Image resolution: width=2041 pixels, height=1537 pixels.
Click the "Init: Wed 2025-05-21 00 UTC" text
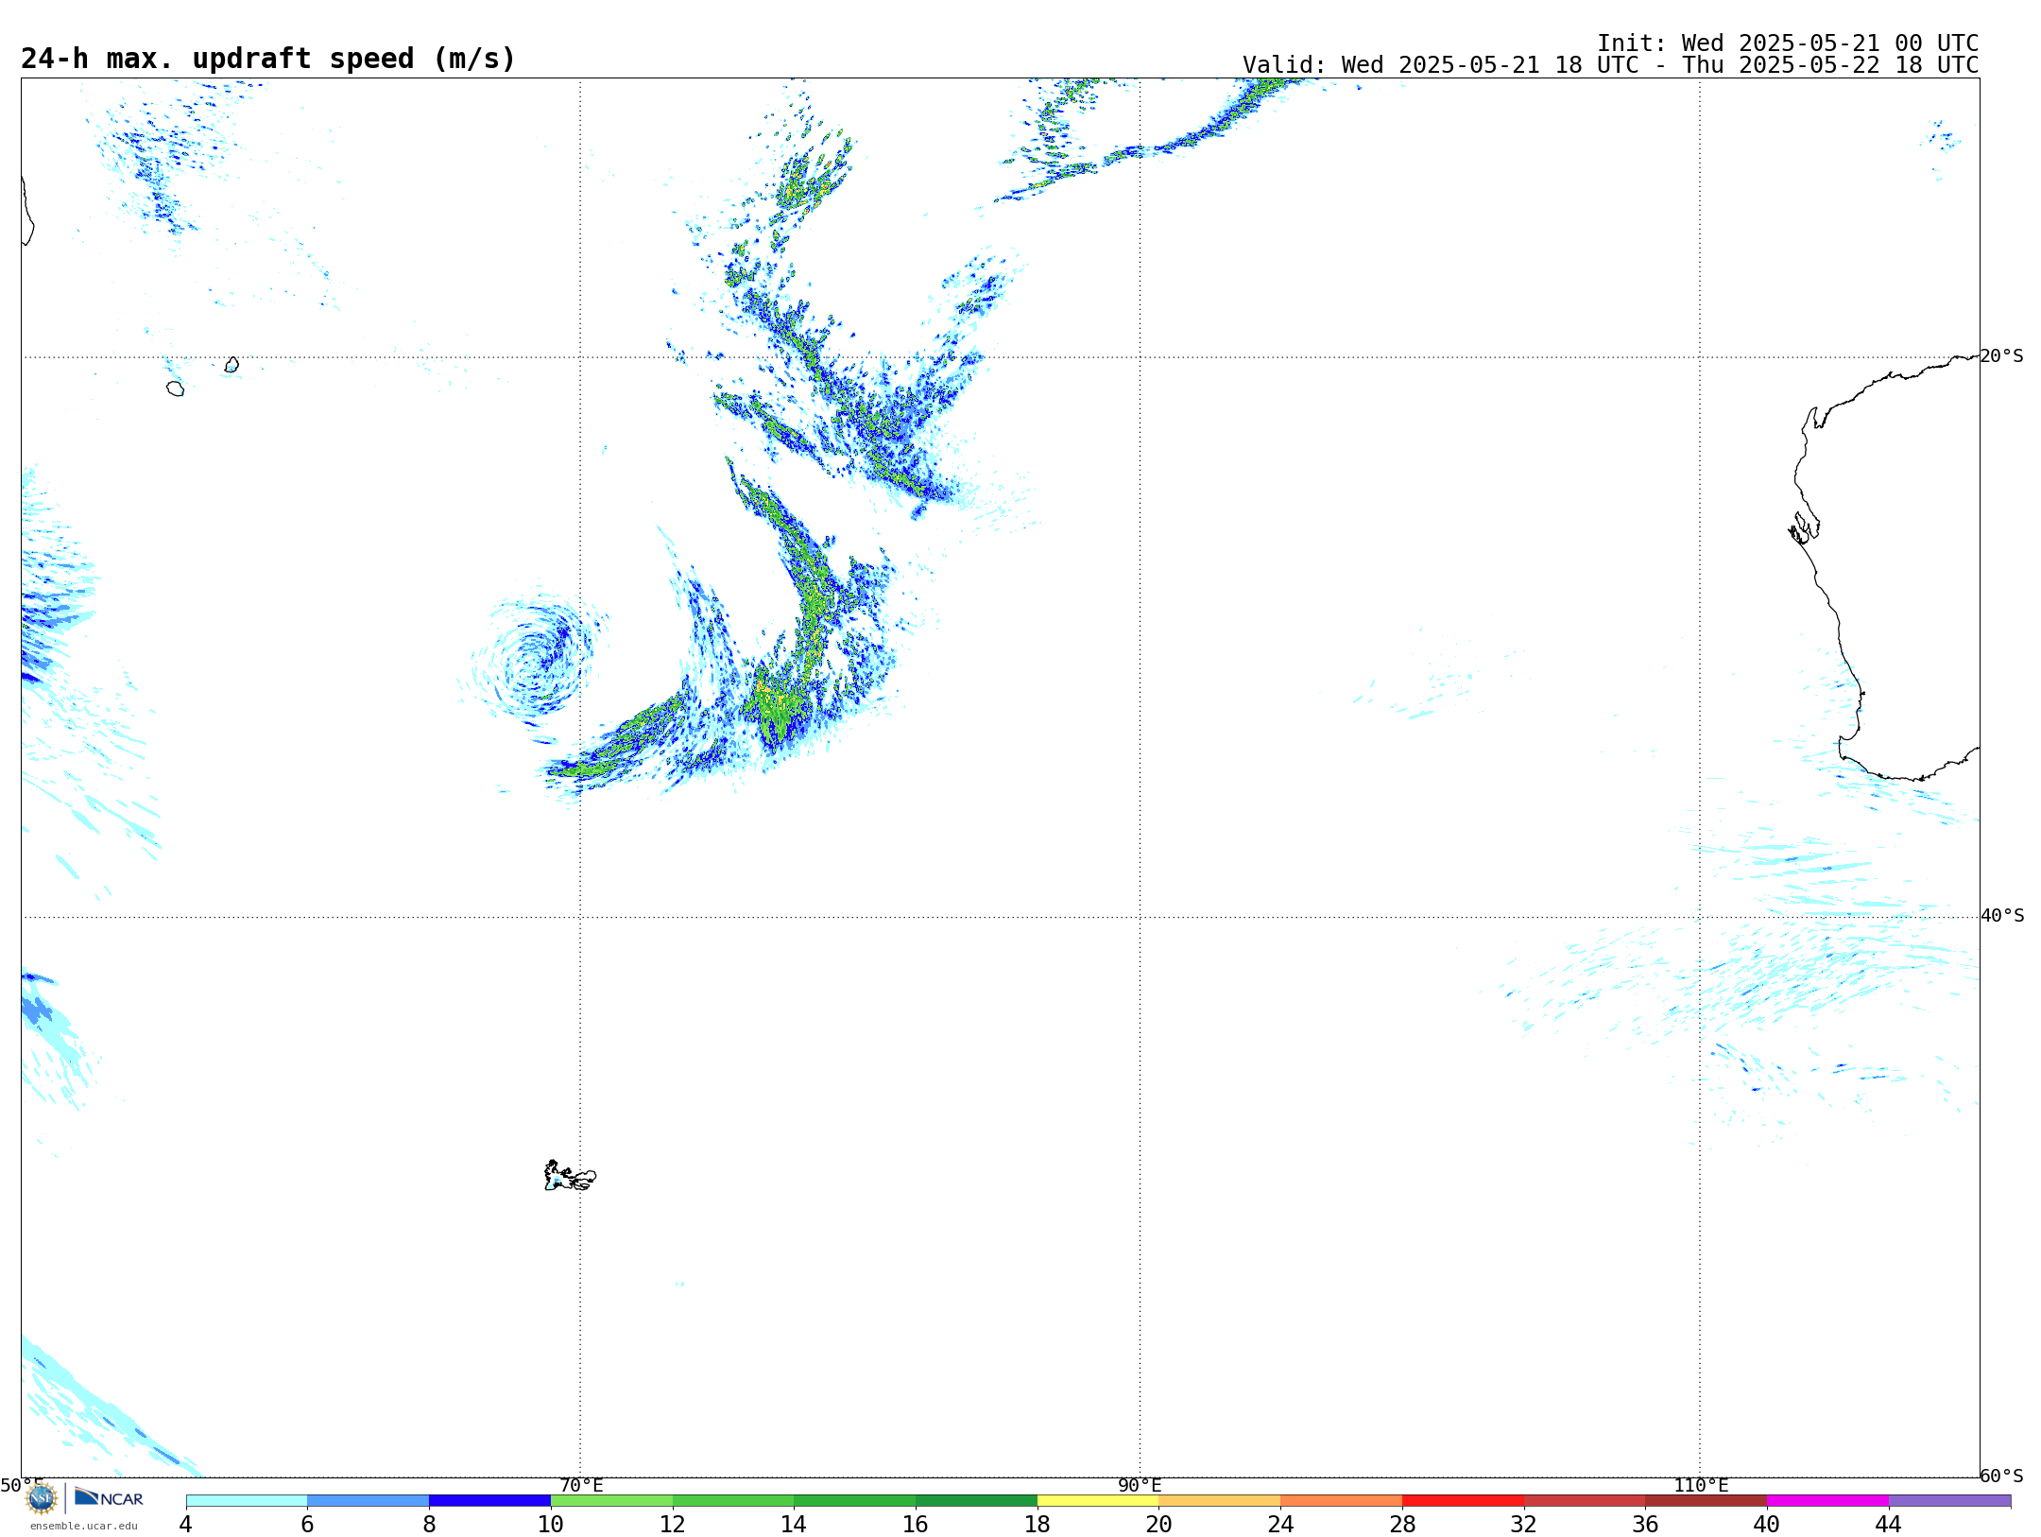tap(1788, 43)
